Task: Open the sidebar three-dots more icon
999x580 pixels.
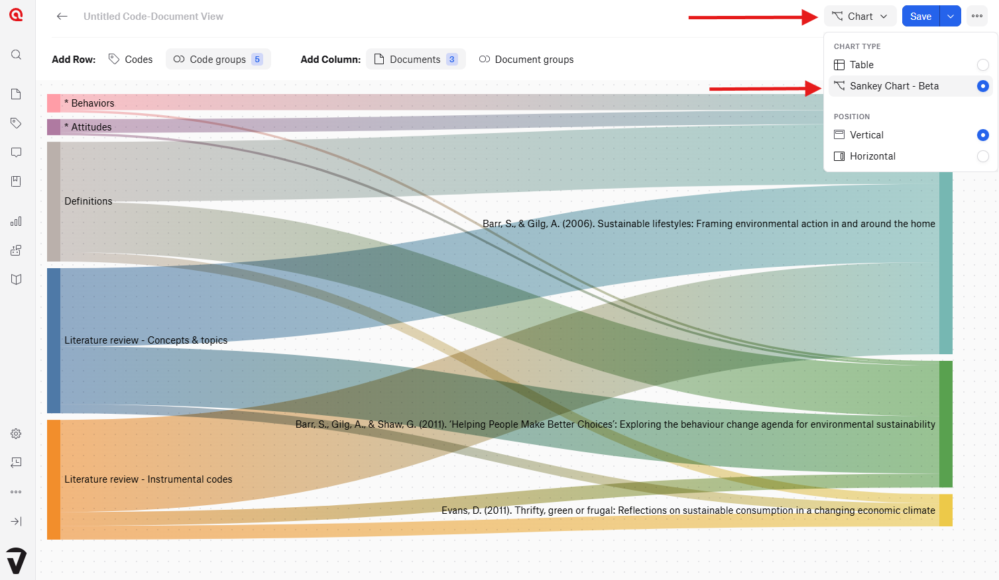Action: pos(17,492)
